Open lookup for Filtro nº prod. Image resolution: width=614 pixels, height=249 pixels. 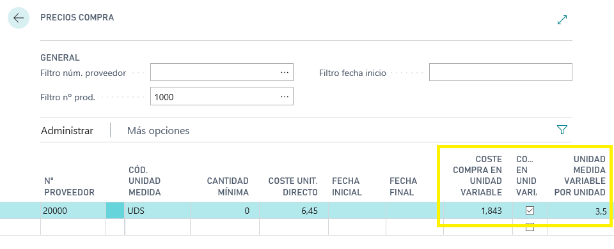pos(285,96)
